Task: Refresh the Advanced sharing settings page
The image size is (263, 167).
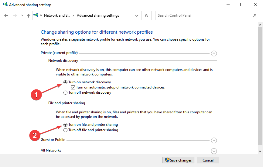Action: tap(147, 15)
